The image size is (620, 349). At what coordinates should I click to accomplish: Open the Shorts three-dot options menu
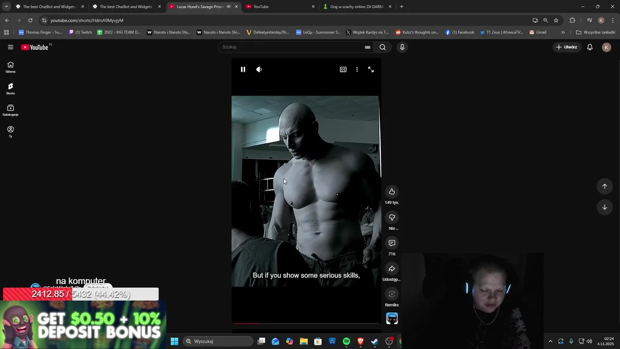(x=357, y=69)
